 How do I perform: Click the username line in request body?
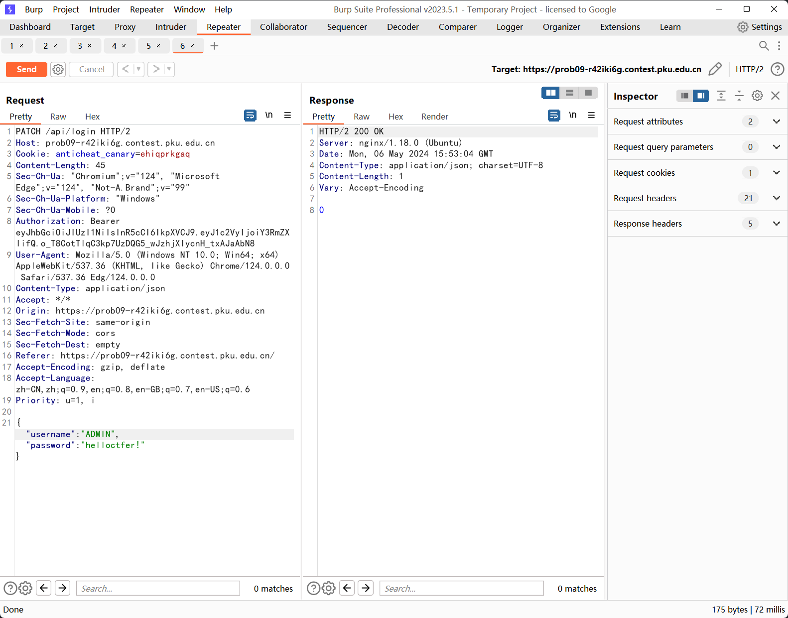(x=154, y=434)
